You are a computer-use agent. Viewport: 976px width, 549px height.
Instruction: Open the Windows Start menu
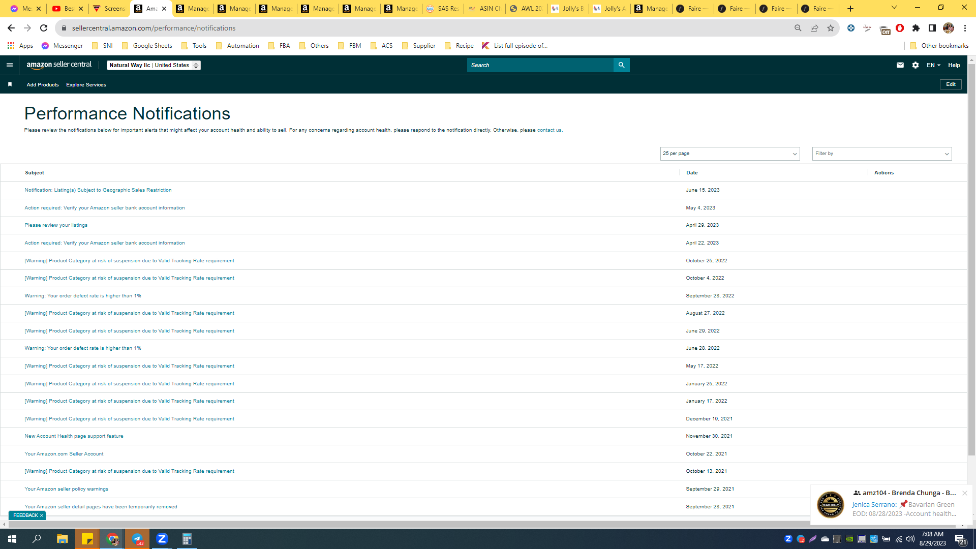[12, 539]
